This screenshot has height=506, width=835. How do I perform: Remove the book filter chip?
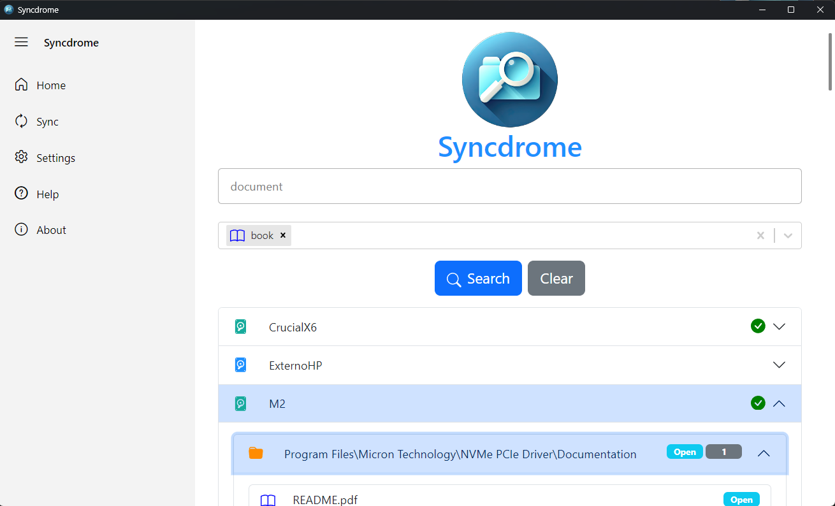282,235
